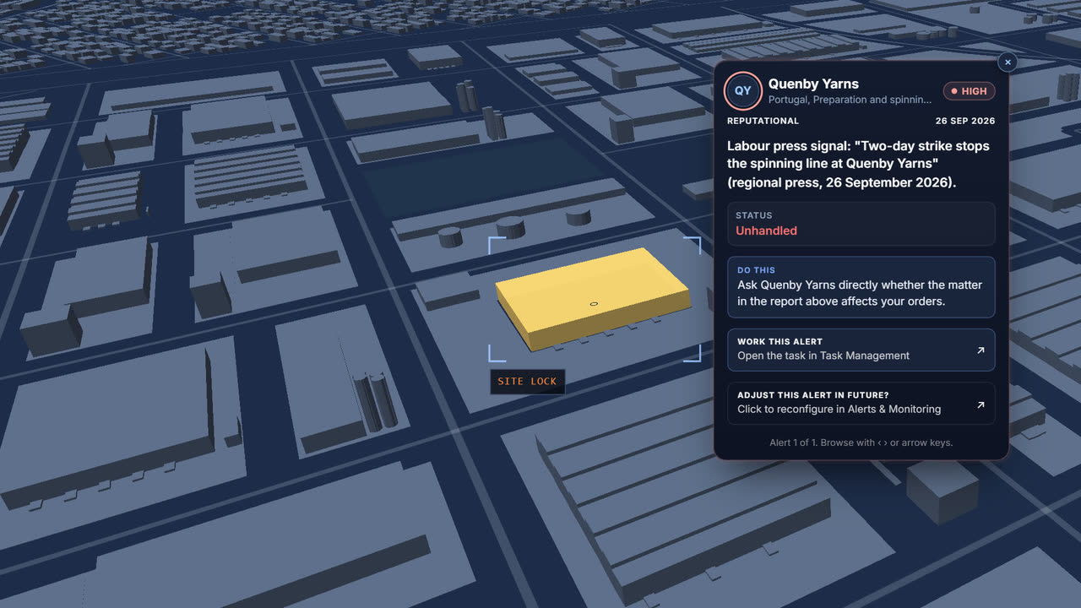Click the Unhandled status value
1081x608 pixels.
pyautogui.click(x=766, y=231)
